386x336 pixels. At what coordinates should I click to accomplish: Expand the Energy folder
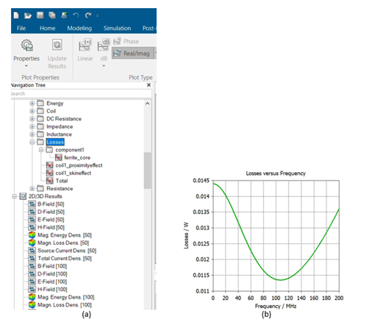point(32,103)
